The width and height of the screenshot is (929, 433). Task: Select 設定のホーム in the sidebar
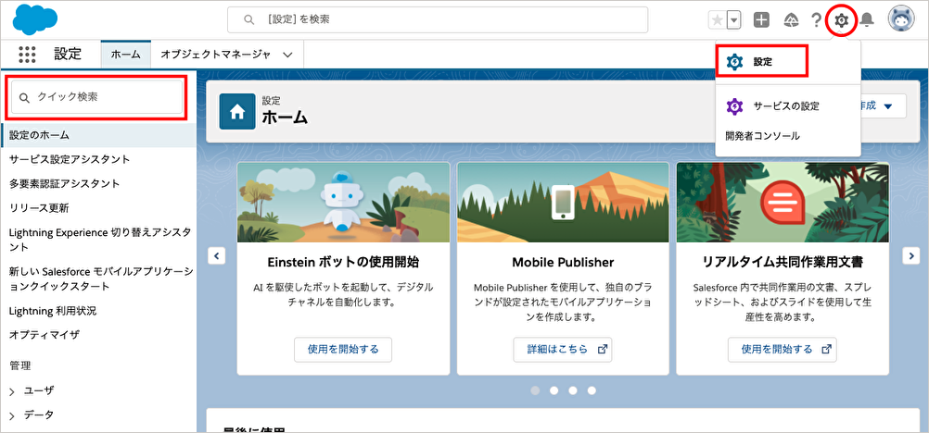coord(98,135)
